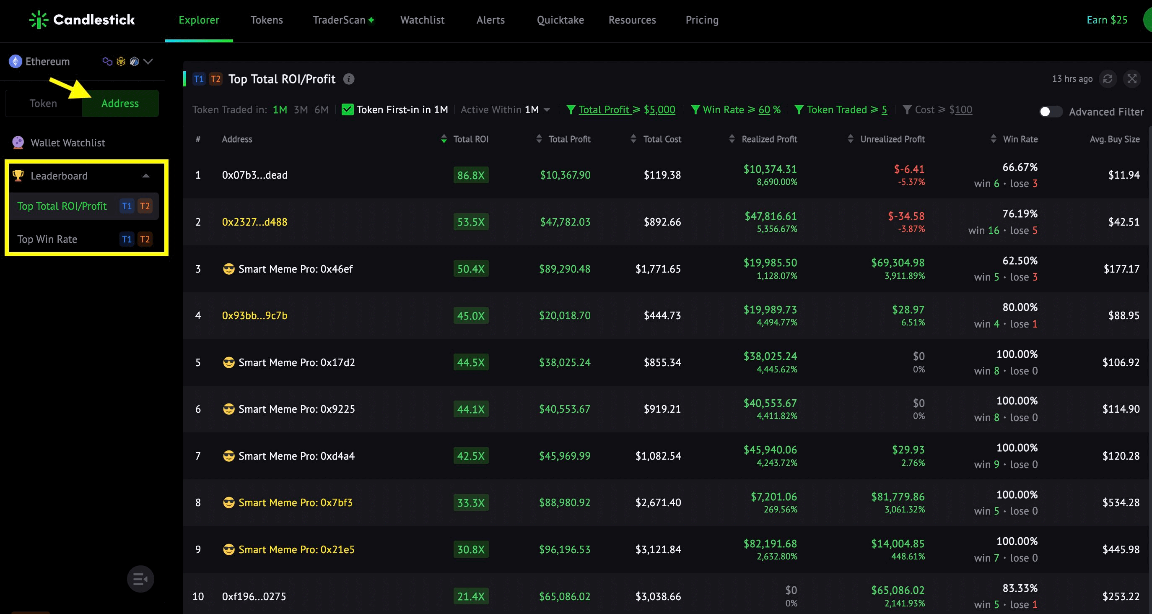Edit the Total Profit $5,000 threshold

coord(659,109)
